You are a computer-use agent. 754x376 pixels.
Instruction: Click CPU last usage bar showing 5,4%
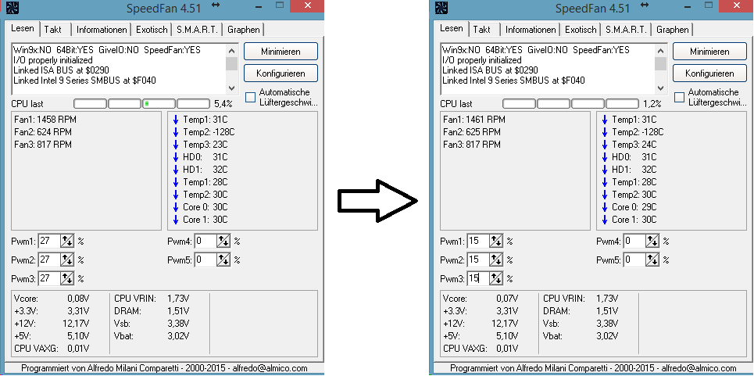coord(142,103)
